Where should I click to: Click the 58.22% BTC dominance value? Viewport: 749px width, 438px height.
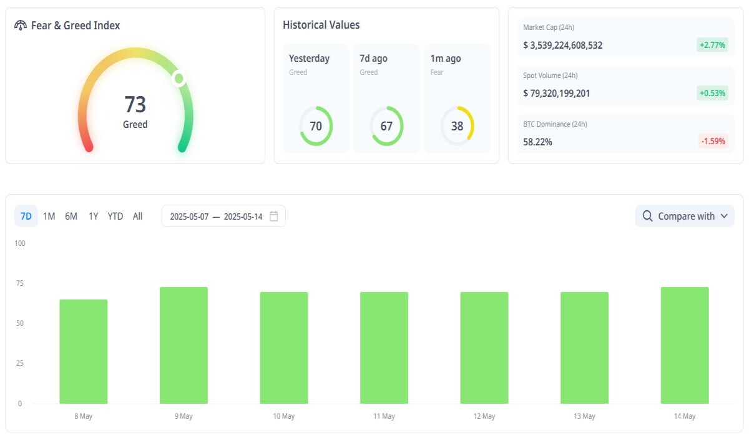click(537, 142)
